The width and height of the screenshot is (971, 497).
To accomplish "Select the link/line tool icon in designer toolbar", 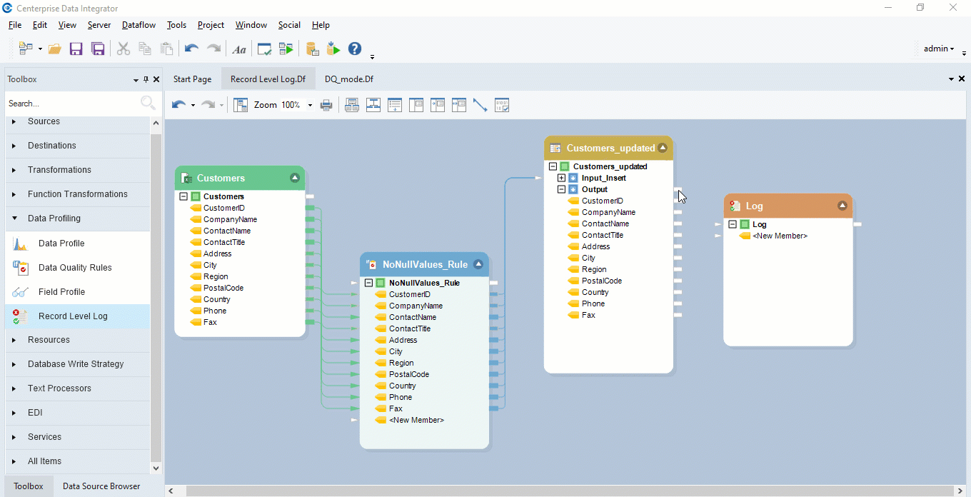I will click(x=480, y=105).
